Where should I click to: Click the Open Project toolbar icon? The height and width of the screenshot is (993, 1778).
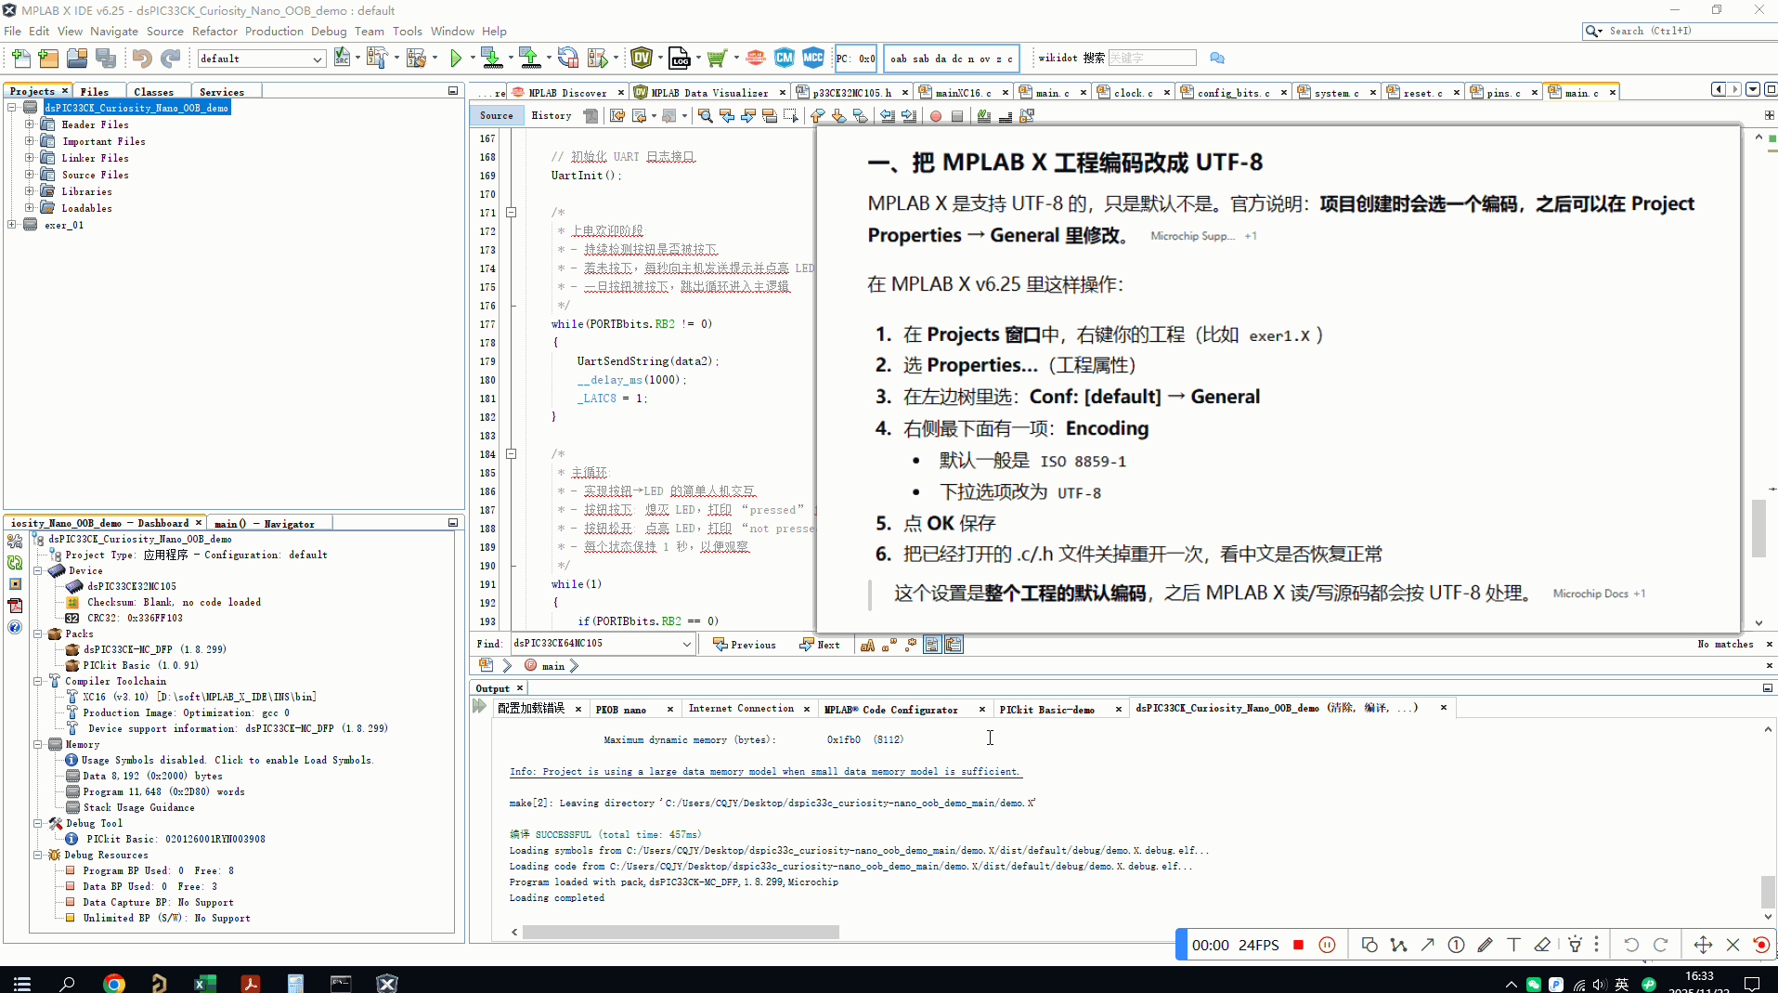click(x=77, y=59)
